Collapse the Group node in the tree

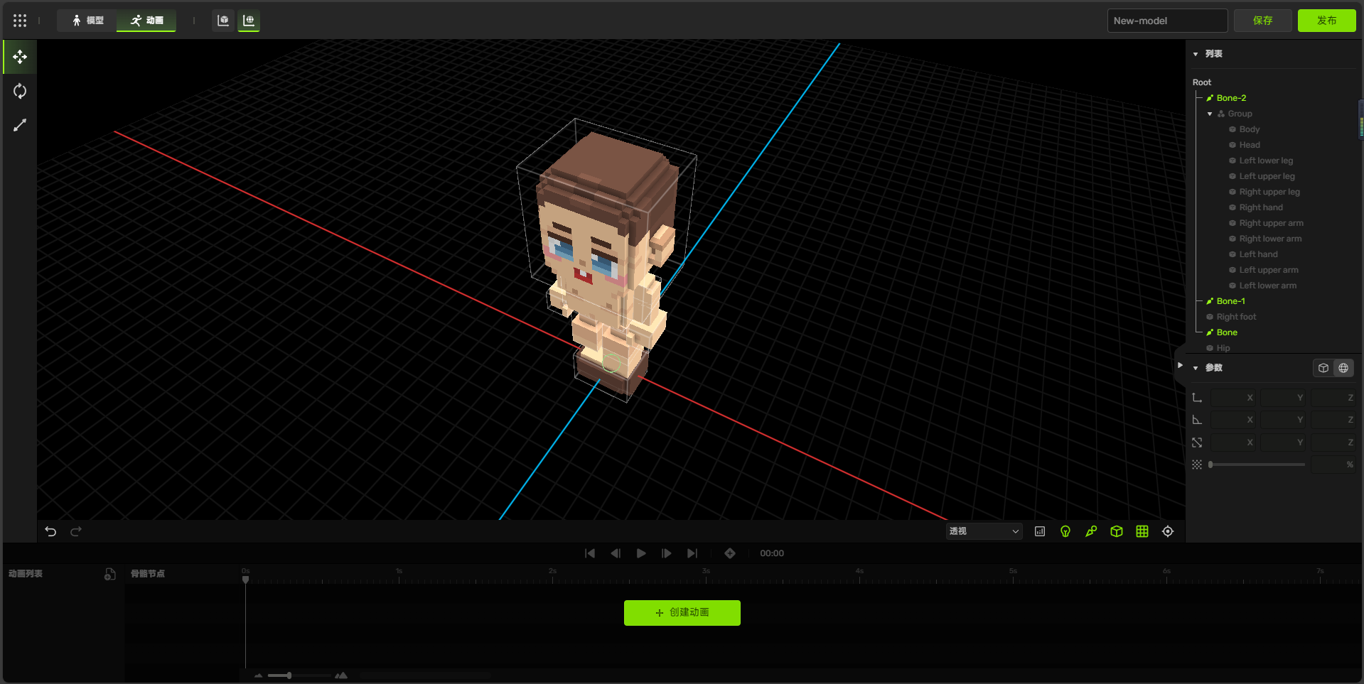click(x=1210, y=114)
